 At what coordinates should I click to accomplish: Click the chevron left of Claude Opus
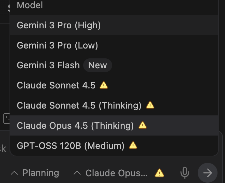pos(77,173)
